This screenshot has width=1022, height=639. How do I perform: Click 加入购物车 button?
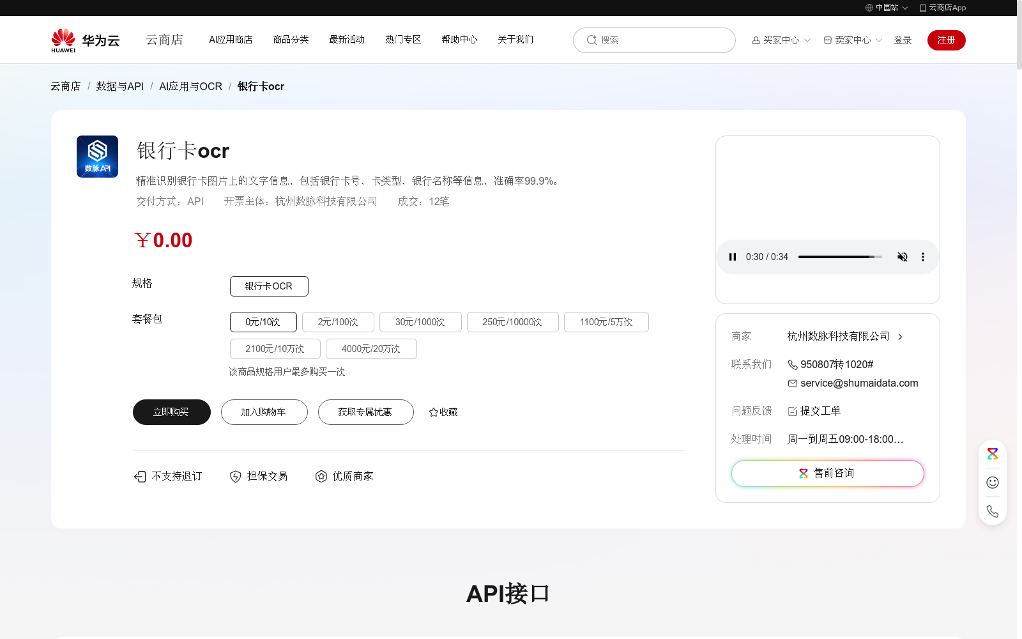(x=264, y=412)
